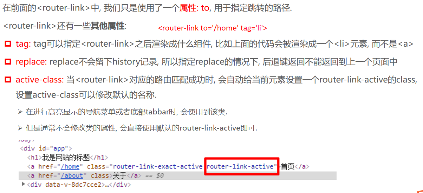This screenshot has height=193, width=423.
Task: Open the /about href link
Action: 72,175
